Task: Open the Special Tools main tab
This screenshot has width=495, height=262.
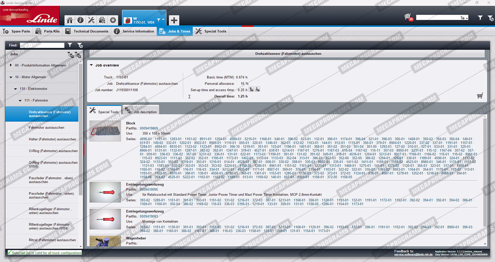Action: point(211,31)
